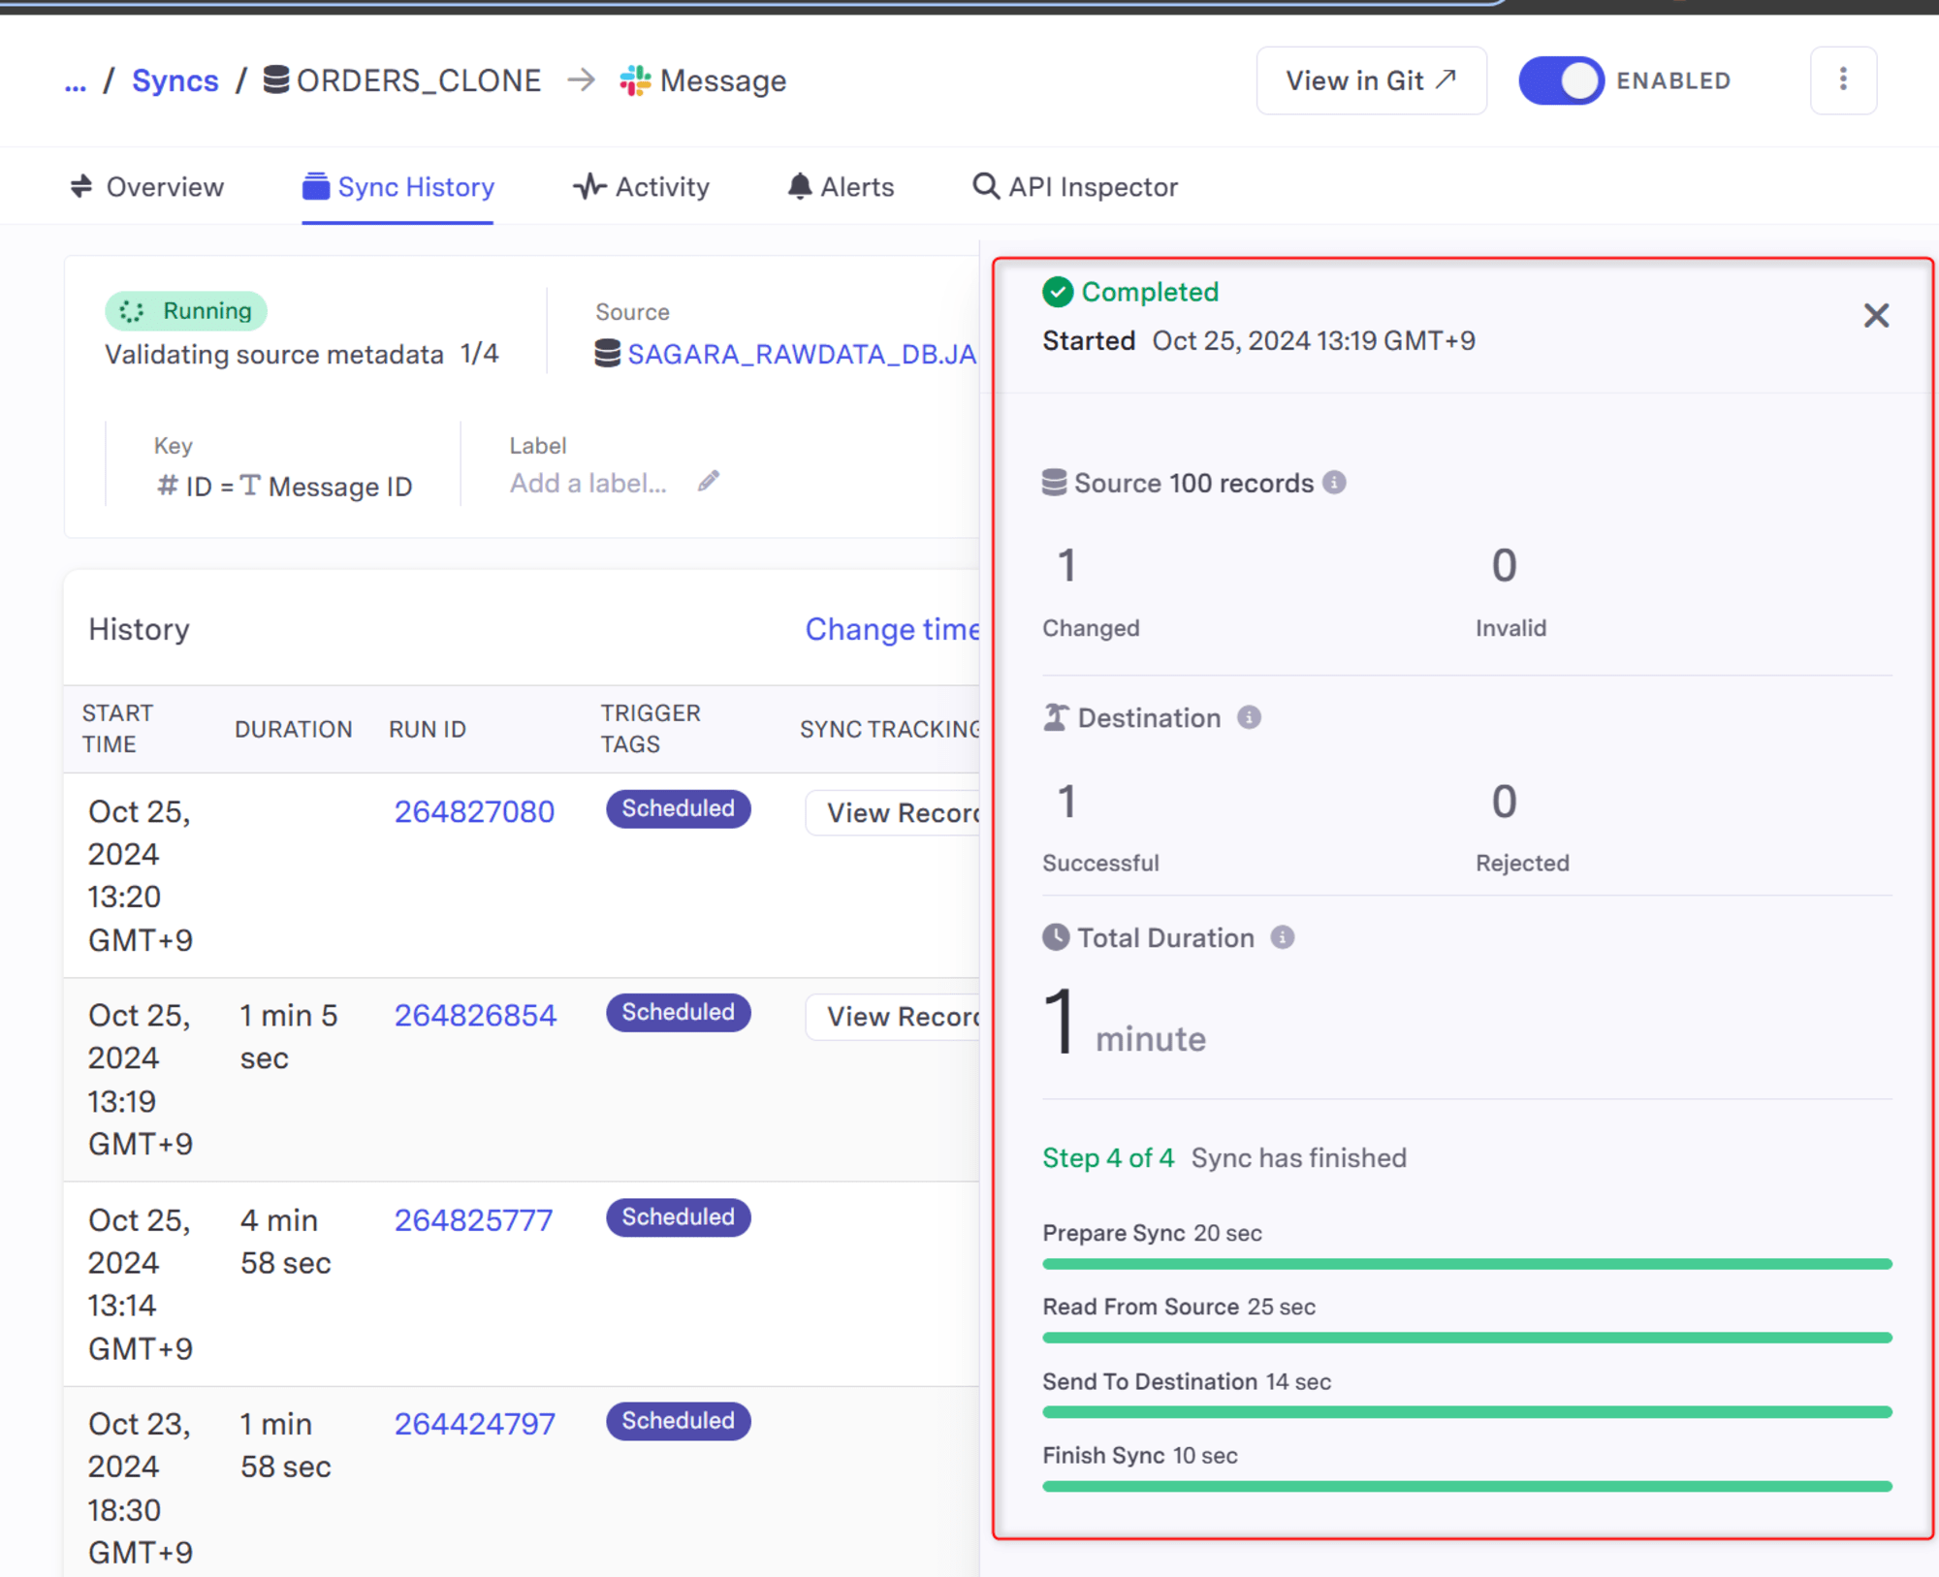This screenshot has width=1939, height=1577.
Task: Click the View in Git button
Action: point(1371,80)
